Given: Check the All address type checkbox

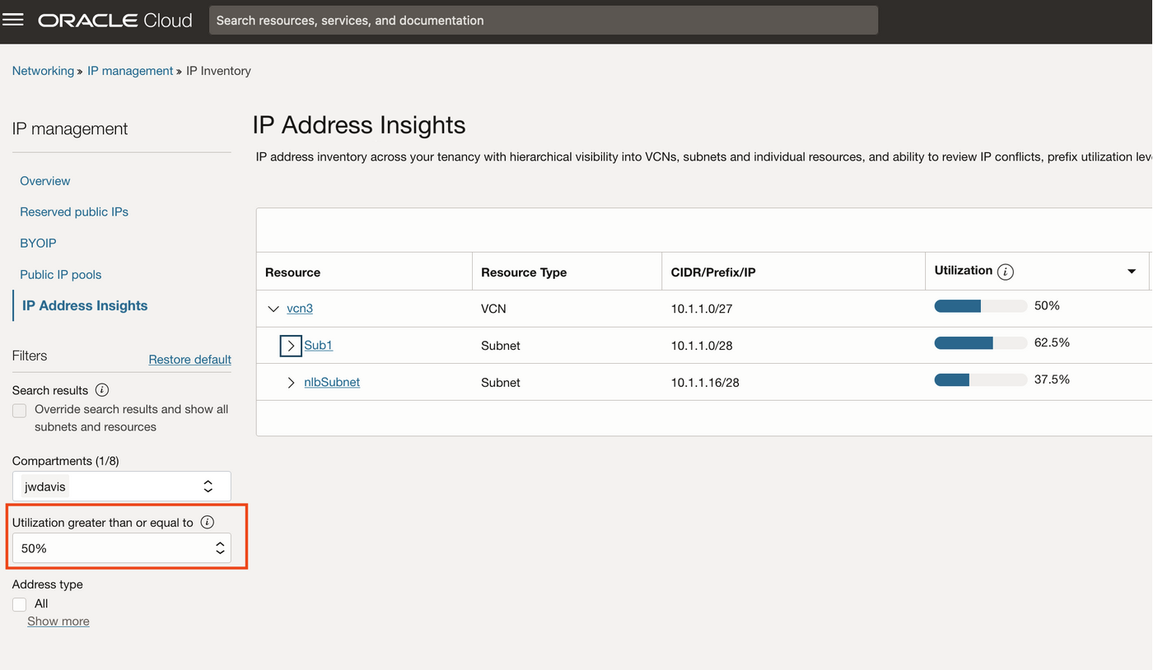Looking at the screenshot, I should 19,603.
